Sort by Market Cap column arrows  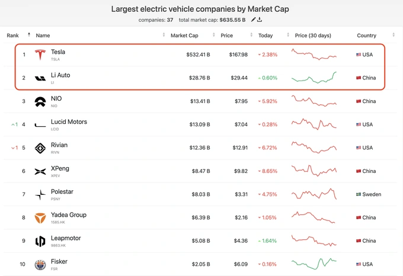(x=213, y=35)
